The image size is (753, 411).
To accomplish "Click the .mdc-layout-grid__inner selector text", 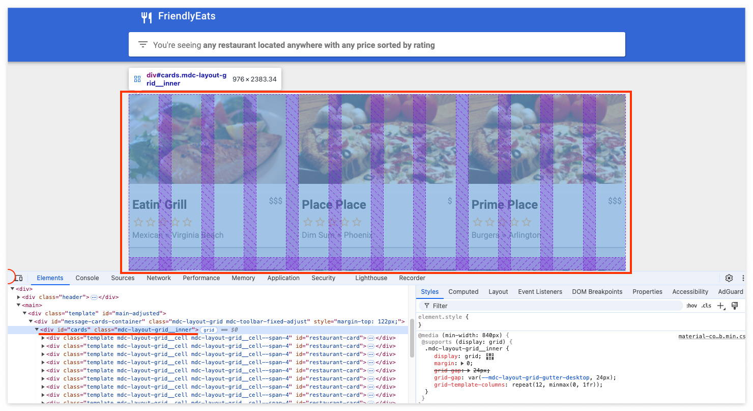I will (465, 349).
